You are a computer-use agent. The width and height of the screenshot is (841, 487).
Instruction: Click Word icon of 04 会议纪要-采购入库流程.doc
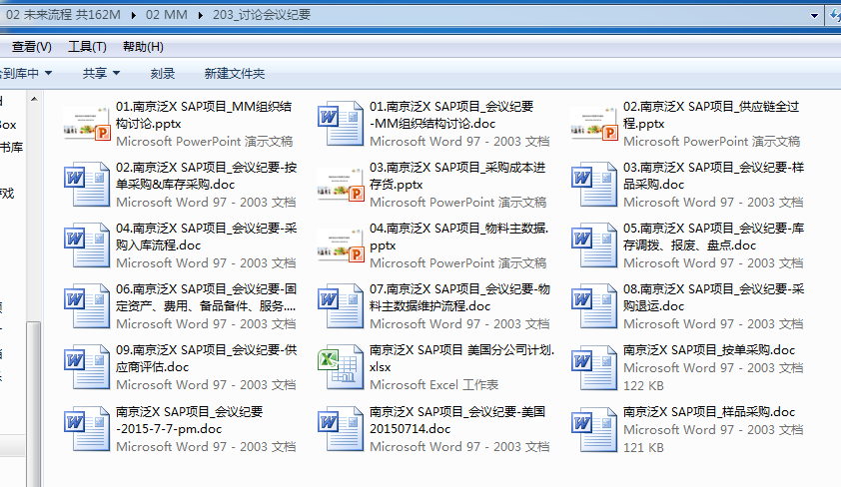click(86, 245)
